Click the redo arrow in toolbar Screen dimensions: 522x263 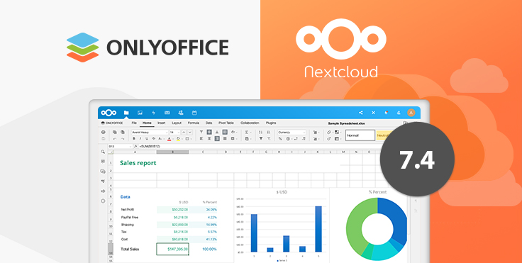click(x=123, y=139)
